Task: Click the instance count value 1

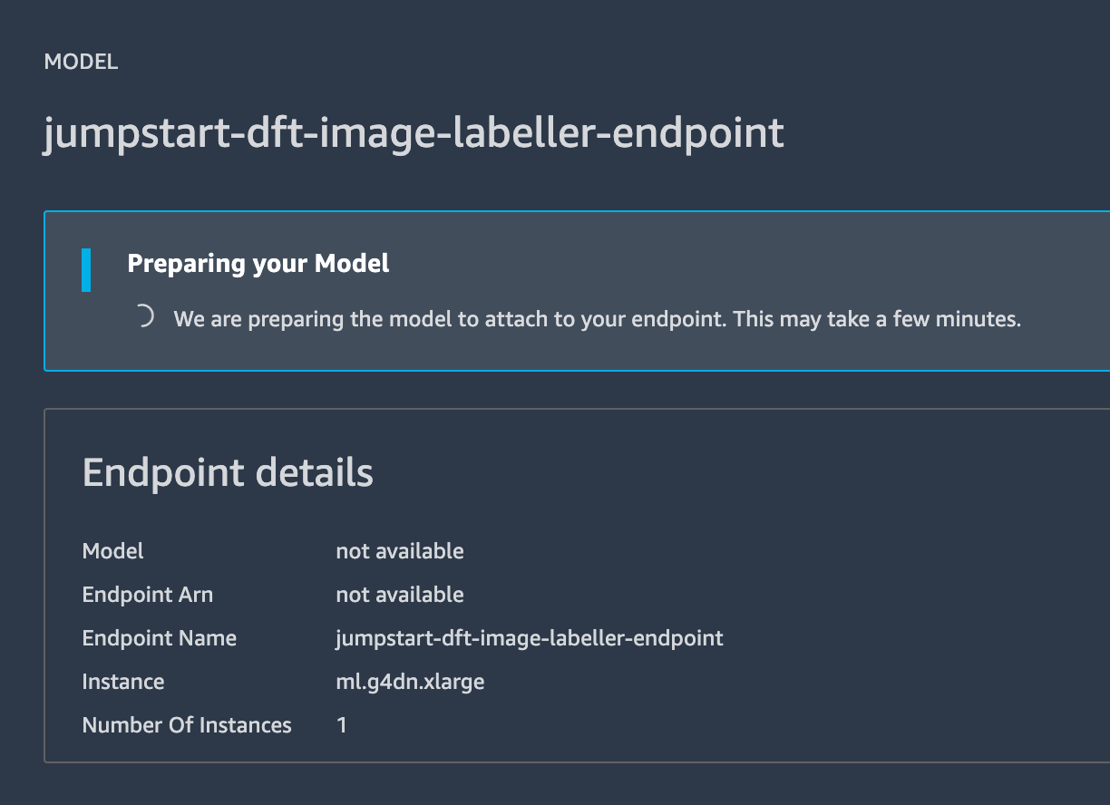Action: tap(342, 724)
